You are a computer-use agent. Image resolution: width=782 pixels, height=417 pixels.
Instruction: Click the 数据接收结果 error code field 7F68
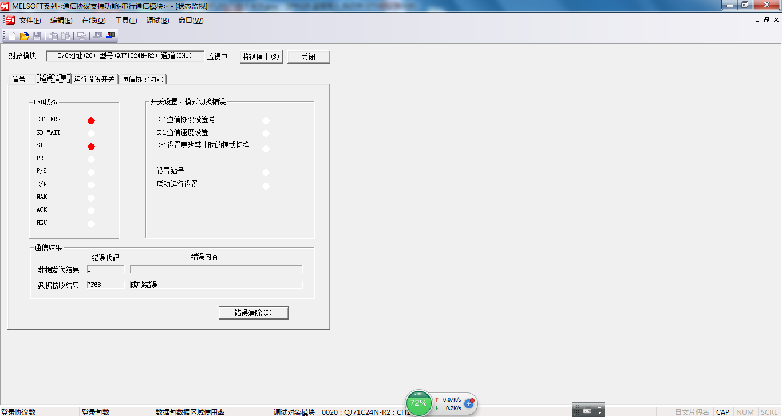click(x=105, y=285)
